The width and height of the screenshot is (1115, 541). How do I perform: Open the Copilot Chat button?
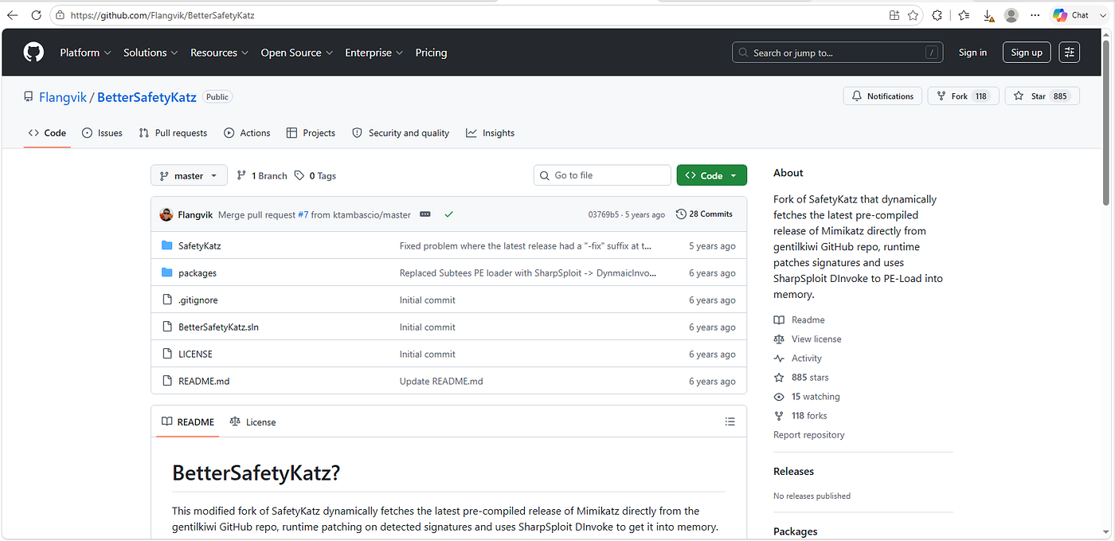pyautogui.click(x=1070, y=15)
